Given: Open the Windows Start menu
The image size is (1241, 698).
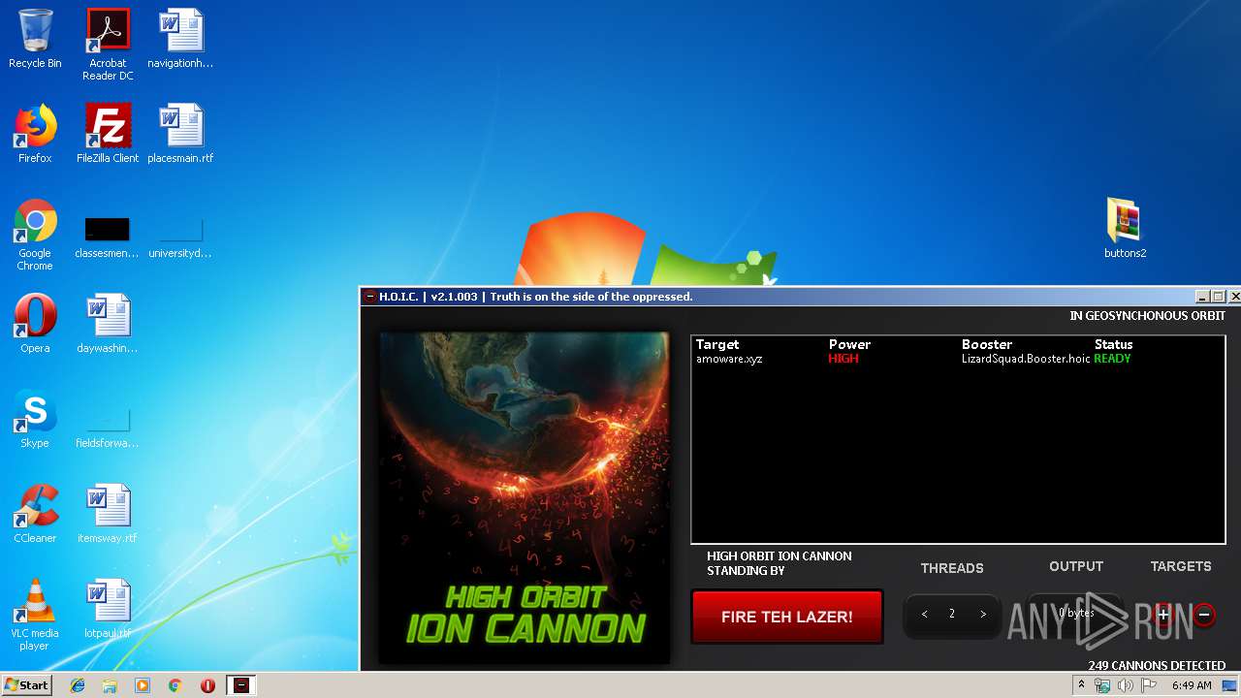Looking at the screenshot, I should click(26, 685).
